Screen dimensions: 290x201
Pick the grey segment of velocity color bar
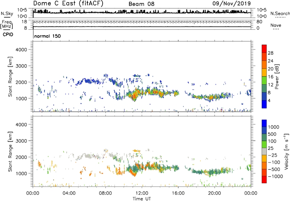click(264, 151)
